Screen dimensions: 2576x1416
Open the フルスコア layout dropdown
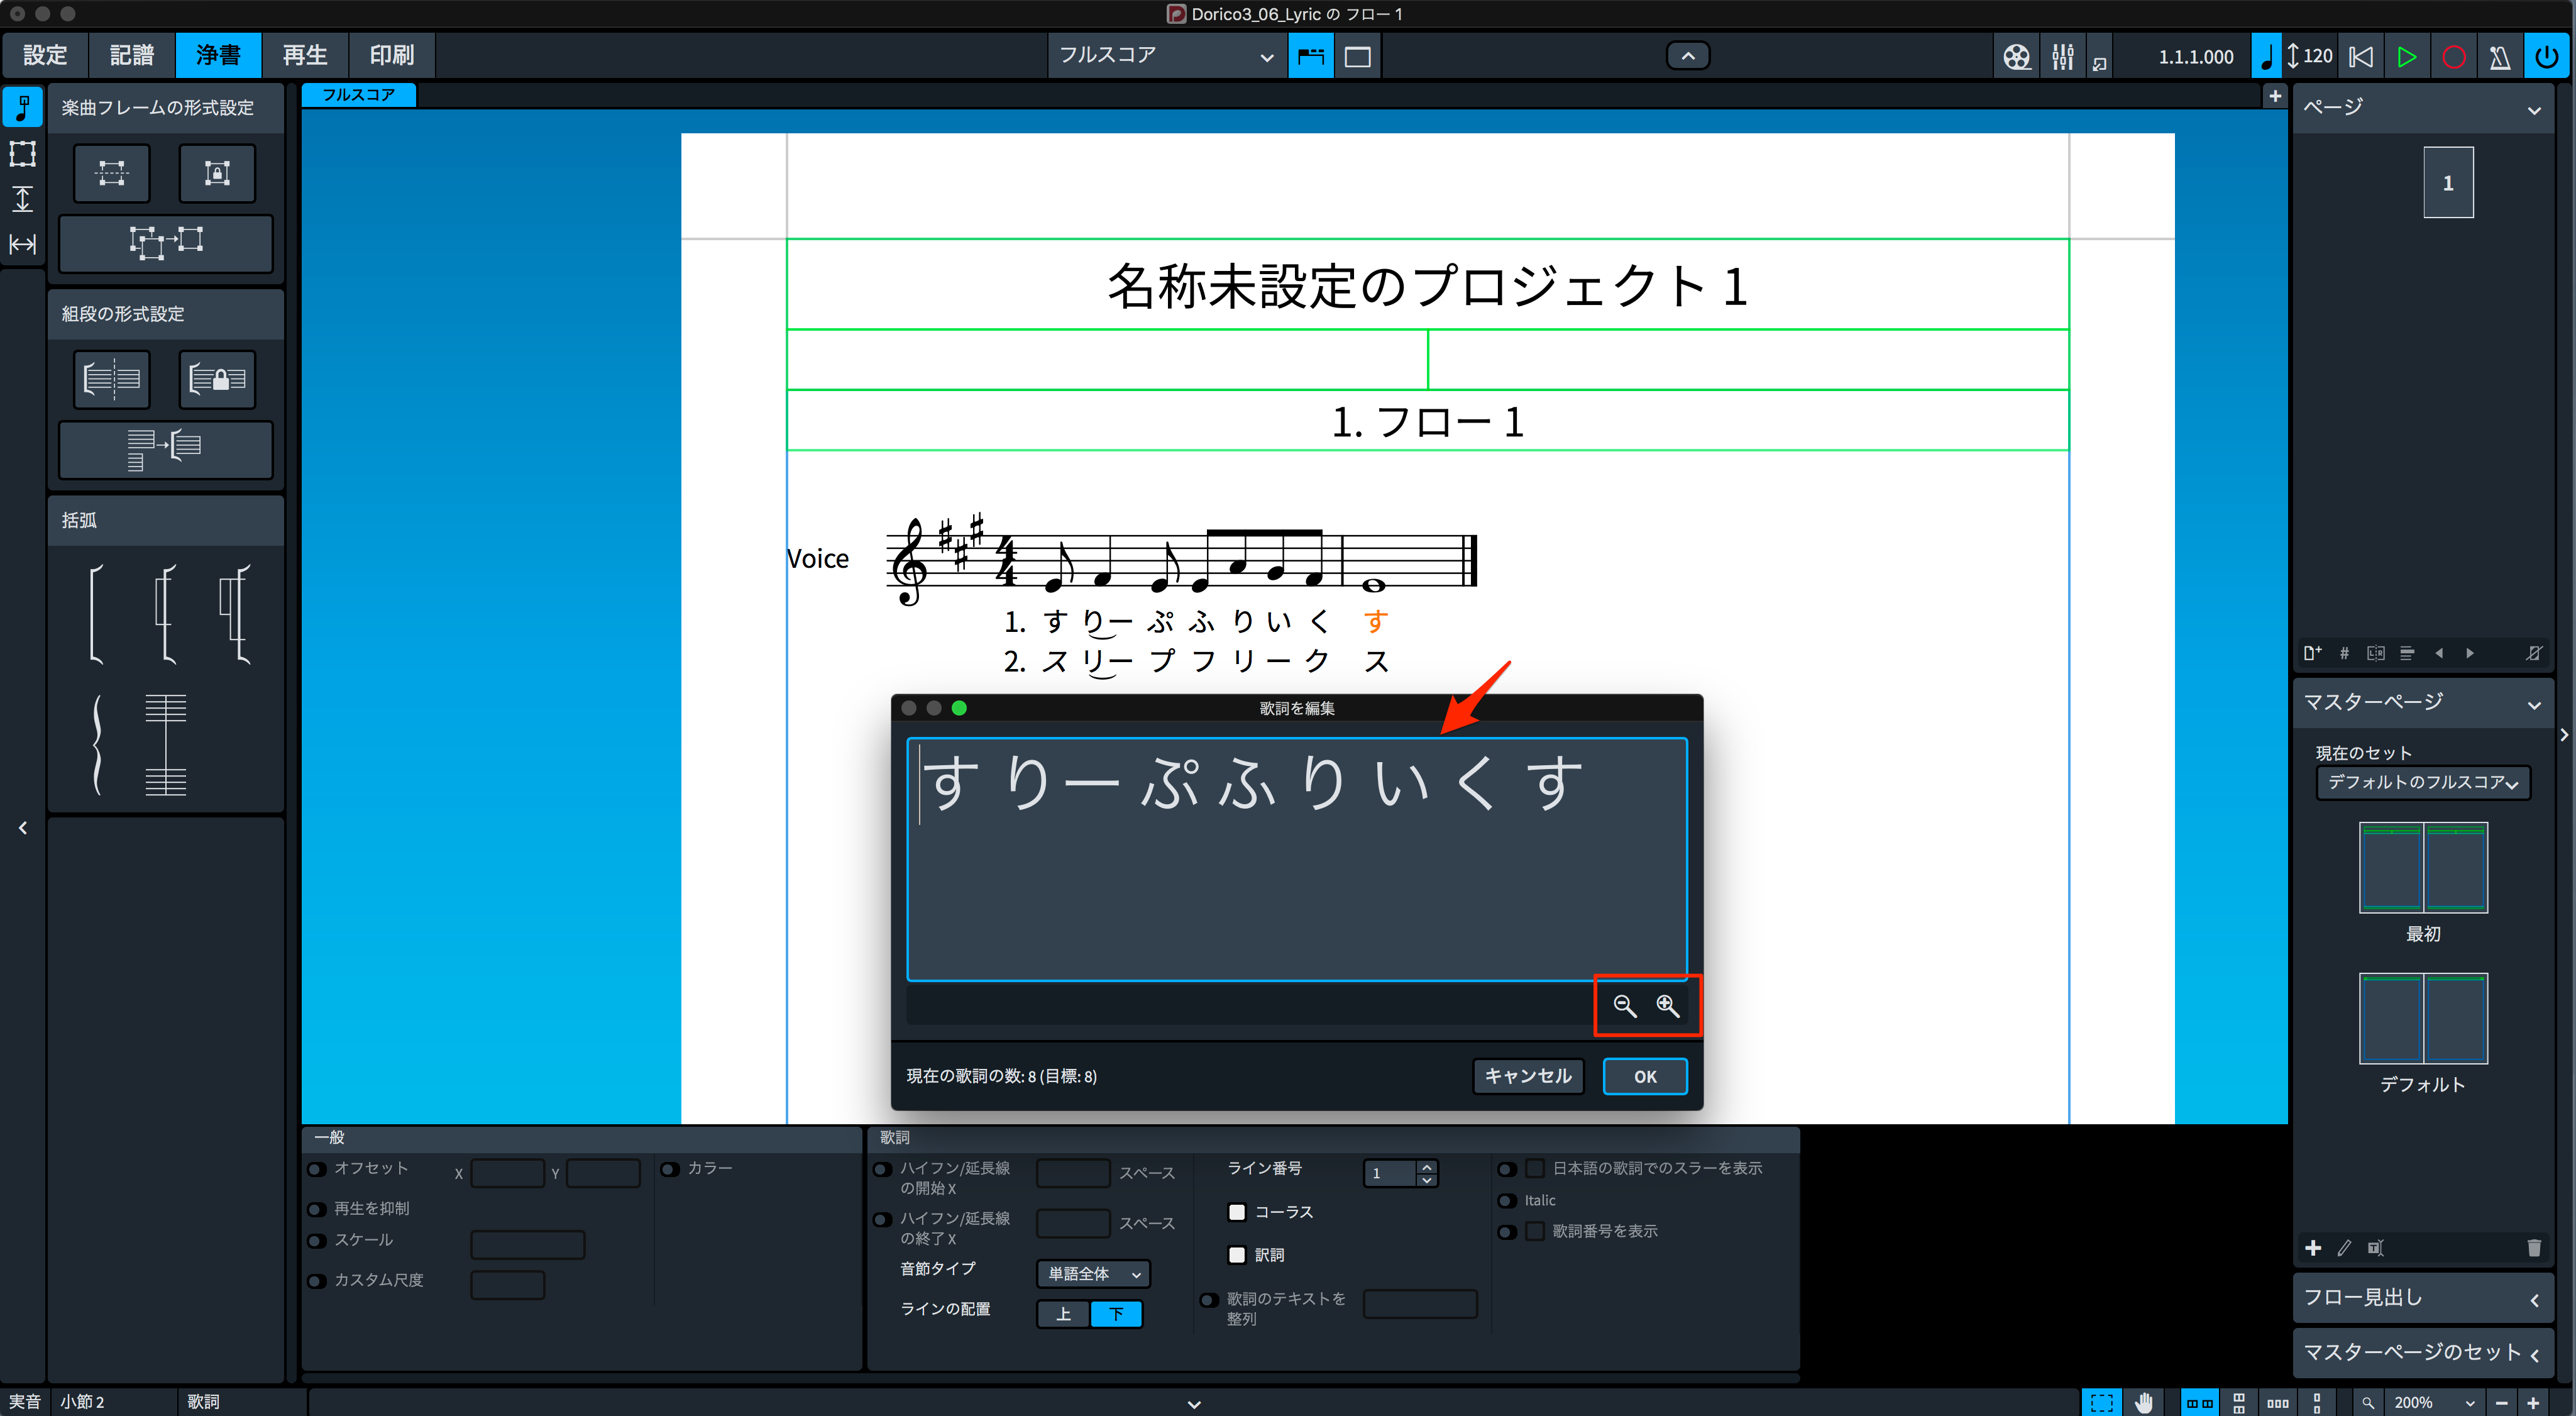coord(1166,56)
